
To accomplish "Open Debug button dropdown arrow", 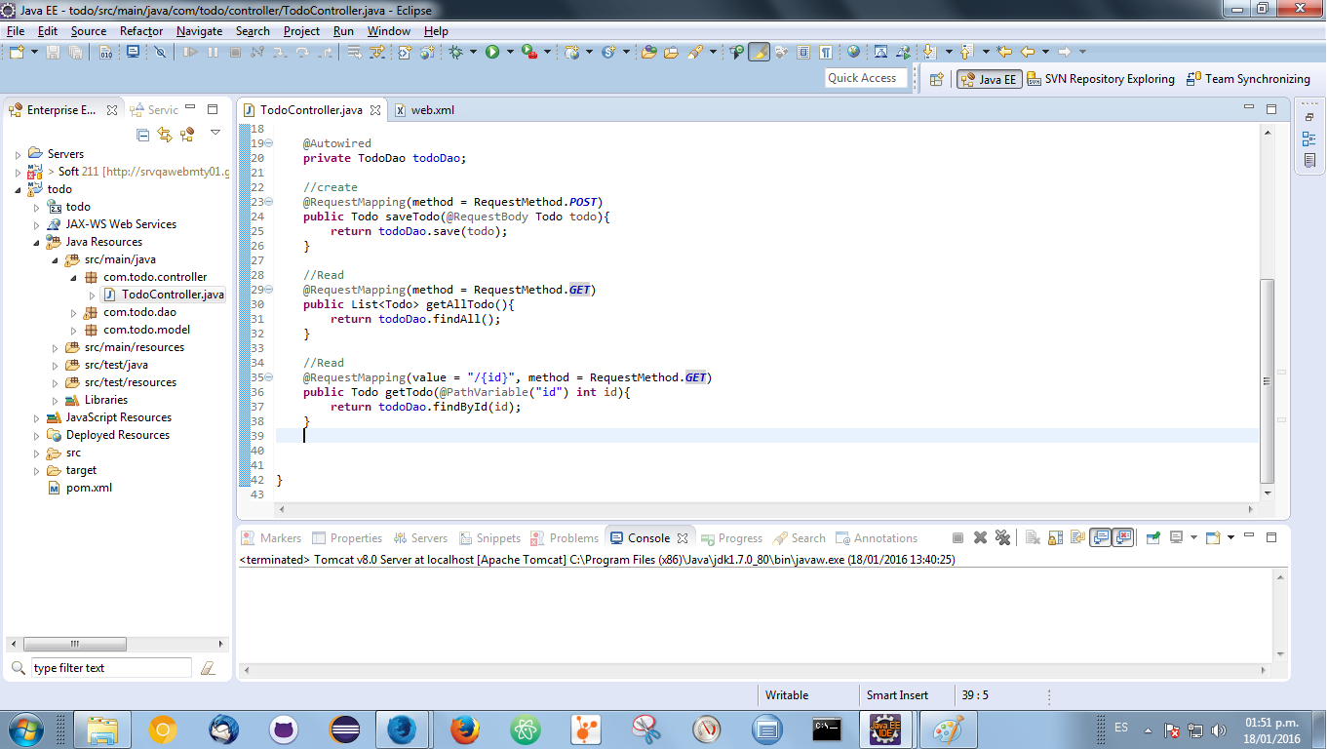I will (x=474, y=52).
